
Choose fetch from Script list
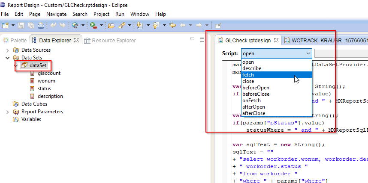277,75
